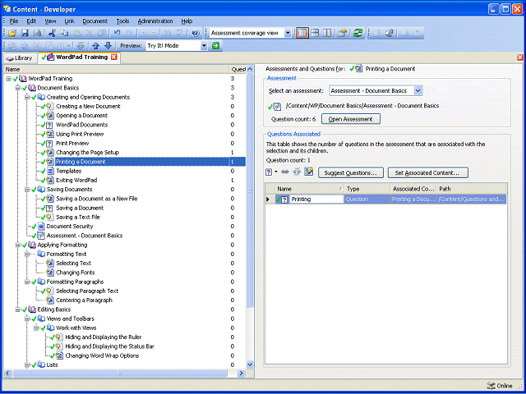Image resolution: width=526 pixels, height=394 pixels.
Task: Click the Path column header
Action: [x=472, y=189]
